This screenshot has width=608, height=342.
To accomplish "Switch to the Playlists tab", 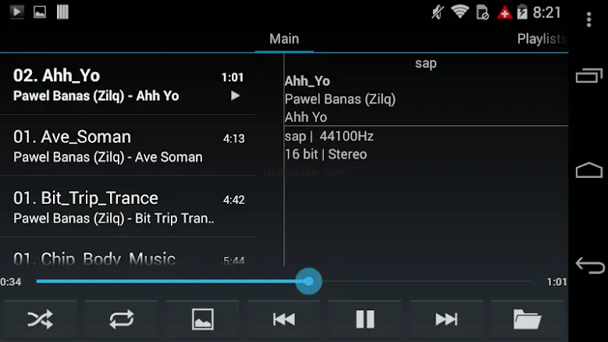I will (x=542, y=39).
